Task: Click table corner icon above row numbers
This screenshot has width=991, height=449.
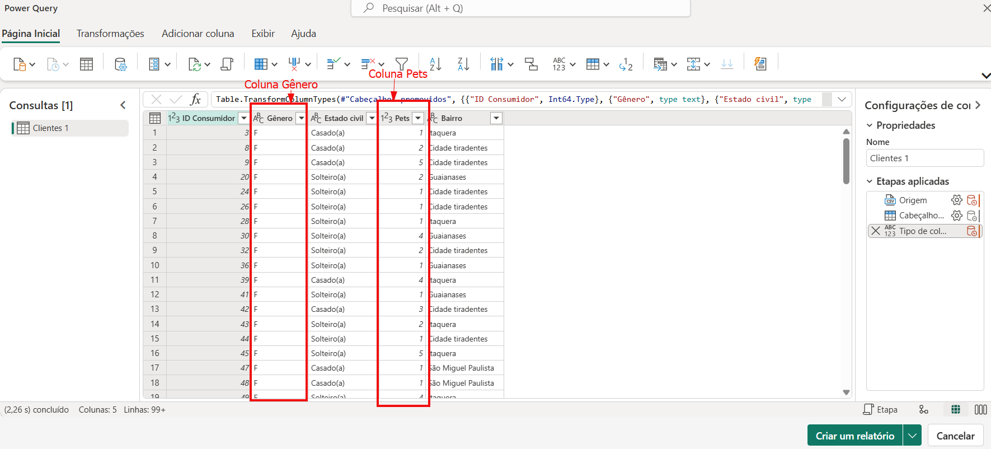Action: pyautogui.click(x=155, y=118)
